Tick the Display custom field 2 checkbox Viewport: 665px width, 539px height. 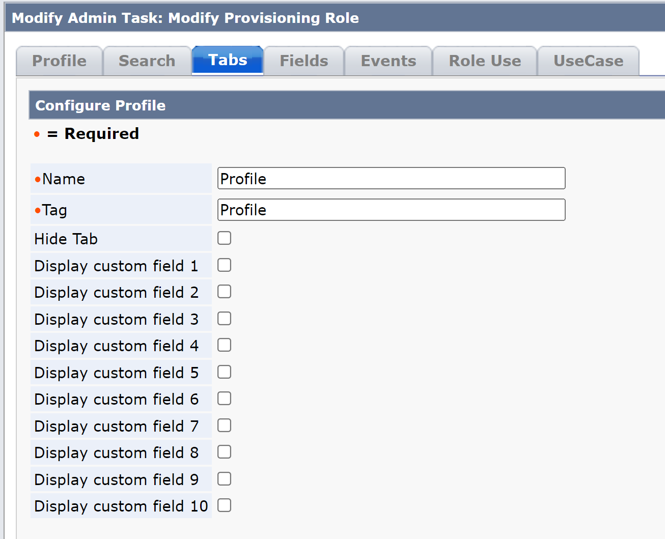click(224, 292)
